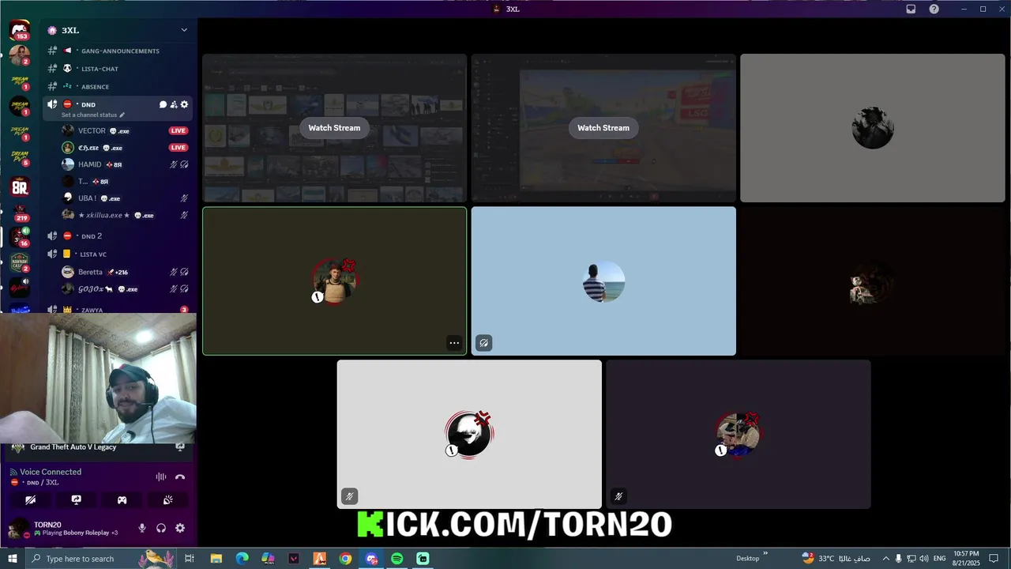Deafen headphones in user panel
Image resolution: width=1011 pixels, height=569 pixels.
[x=161, y=528]
